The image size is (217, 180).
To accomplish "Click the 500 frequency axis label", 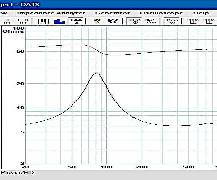I will 188,167.
